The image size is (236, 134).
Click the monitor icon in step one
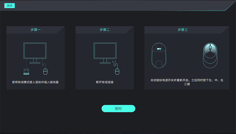(35, 53)
